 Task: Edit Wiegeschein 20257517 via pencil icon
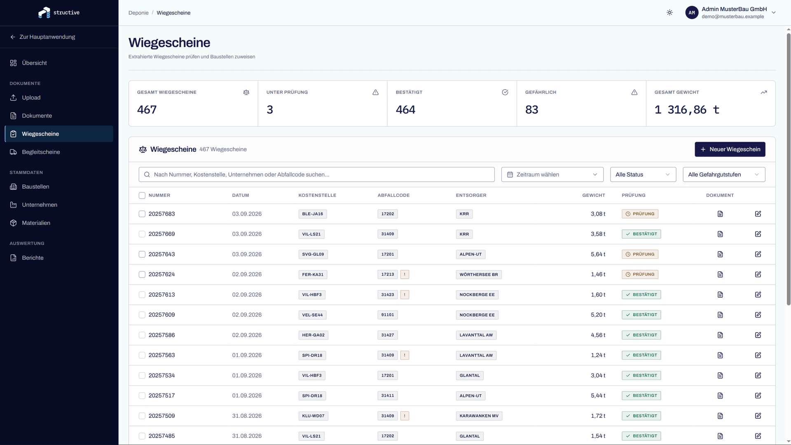(758, 396)
